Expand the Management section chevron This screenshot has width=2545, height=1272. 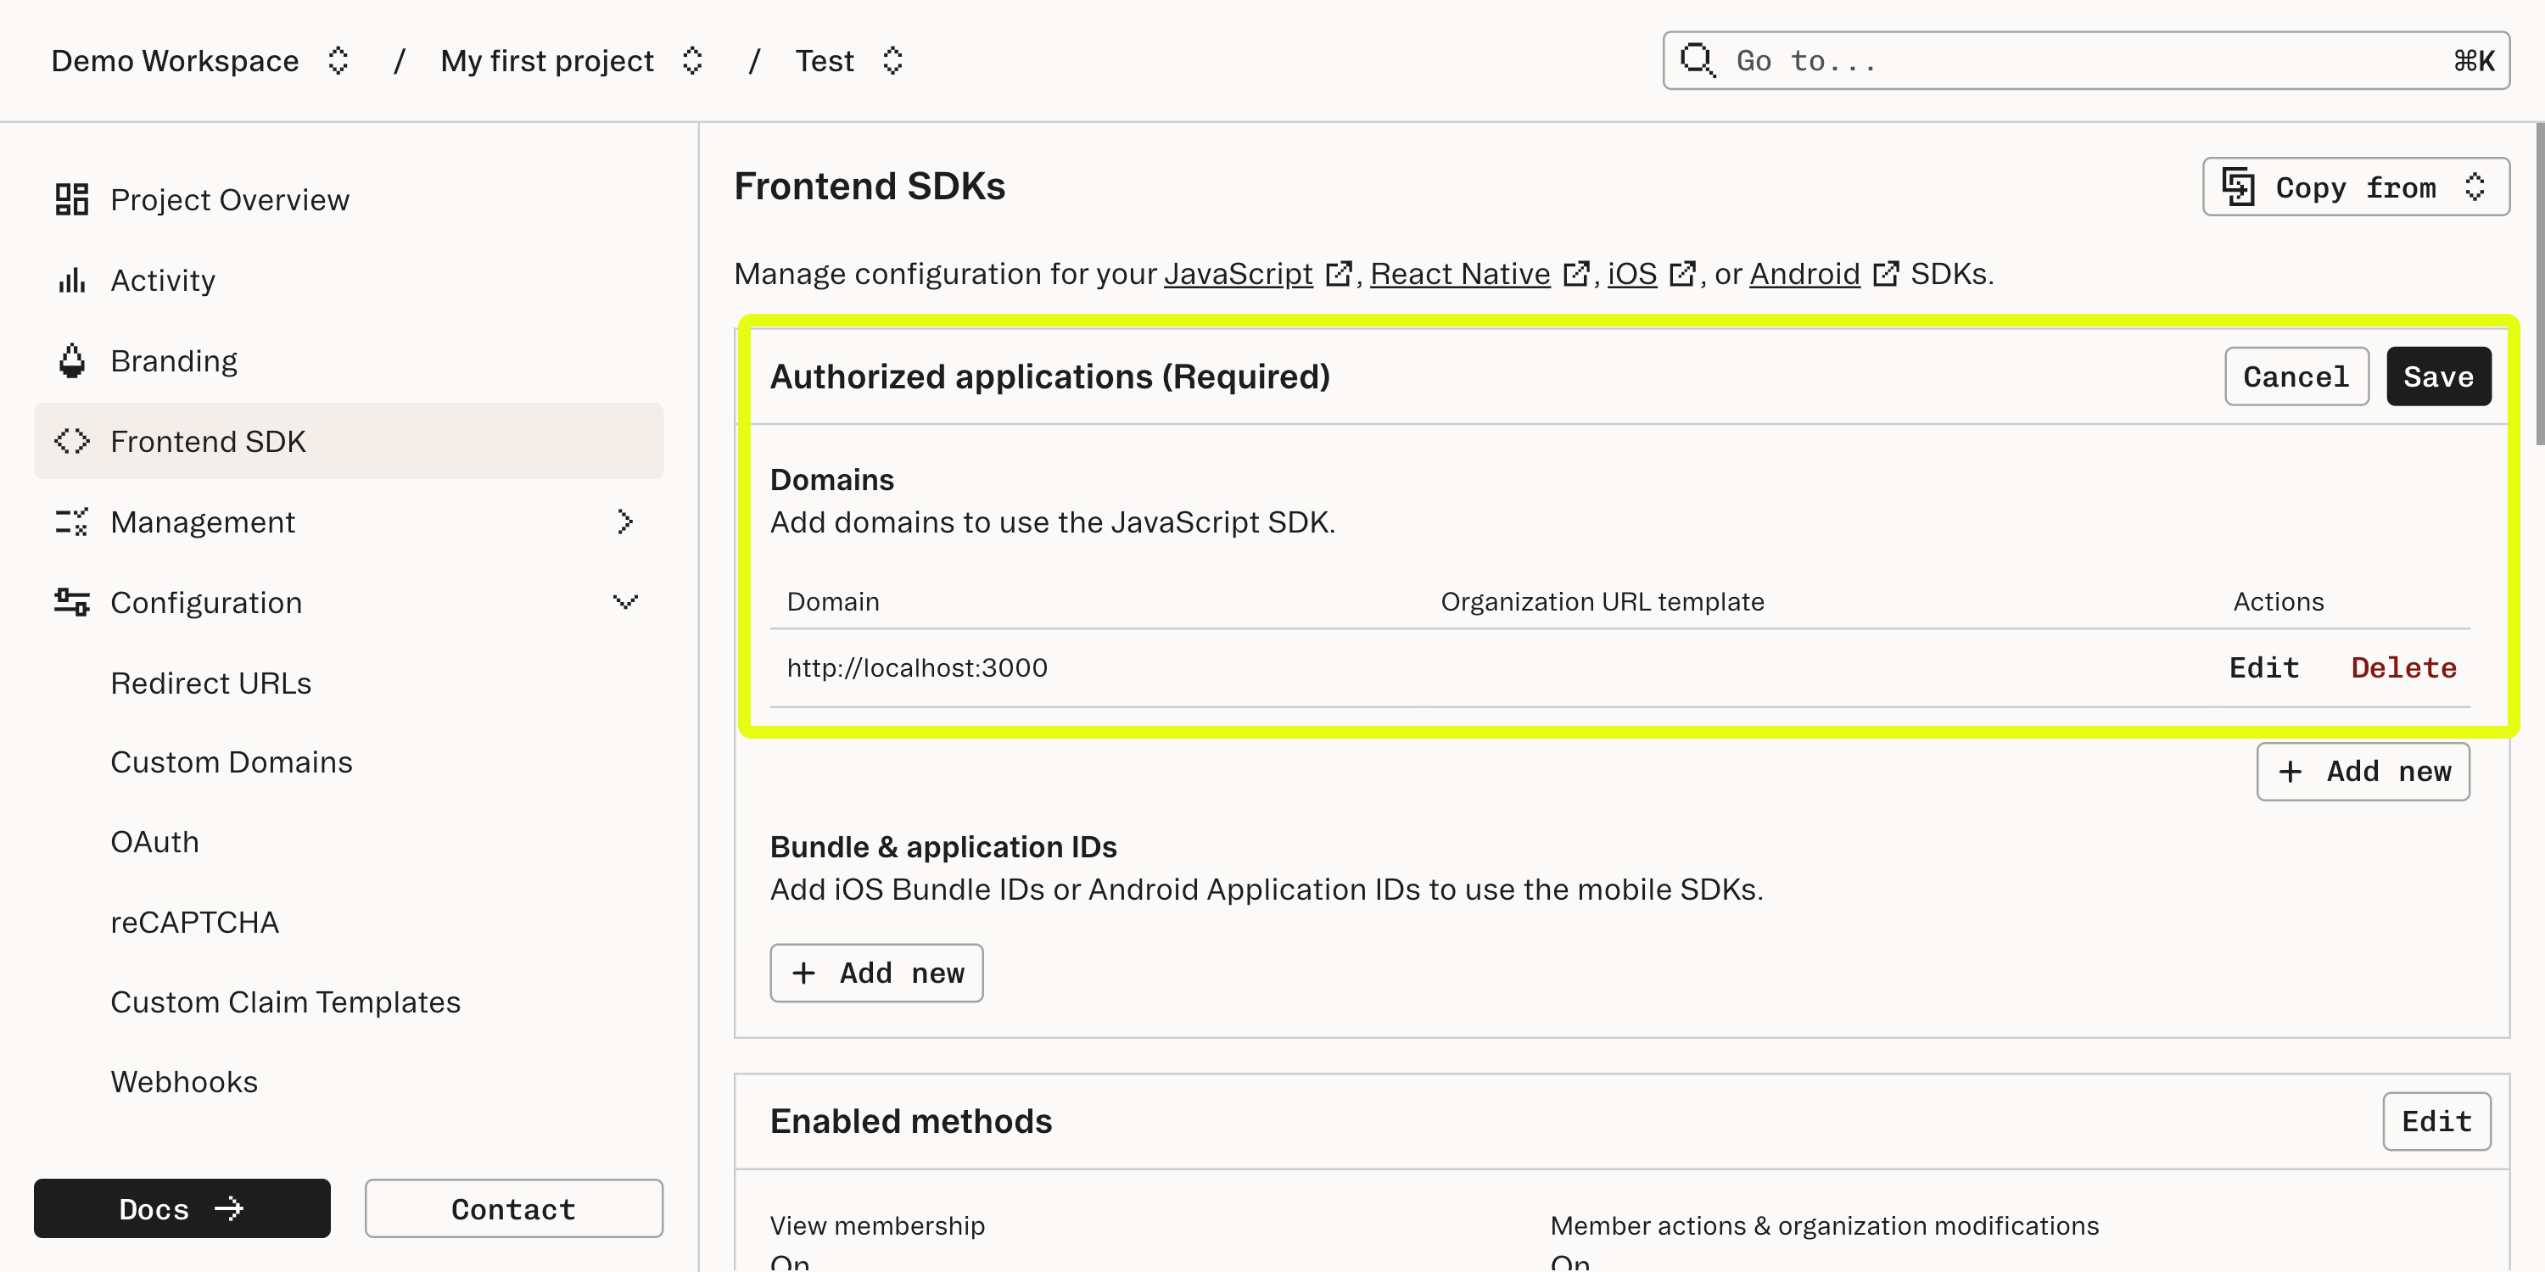pyautogui.click(x=624, y=522)
